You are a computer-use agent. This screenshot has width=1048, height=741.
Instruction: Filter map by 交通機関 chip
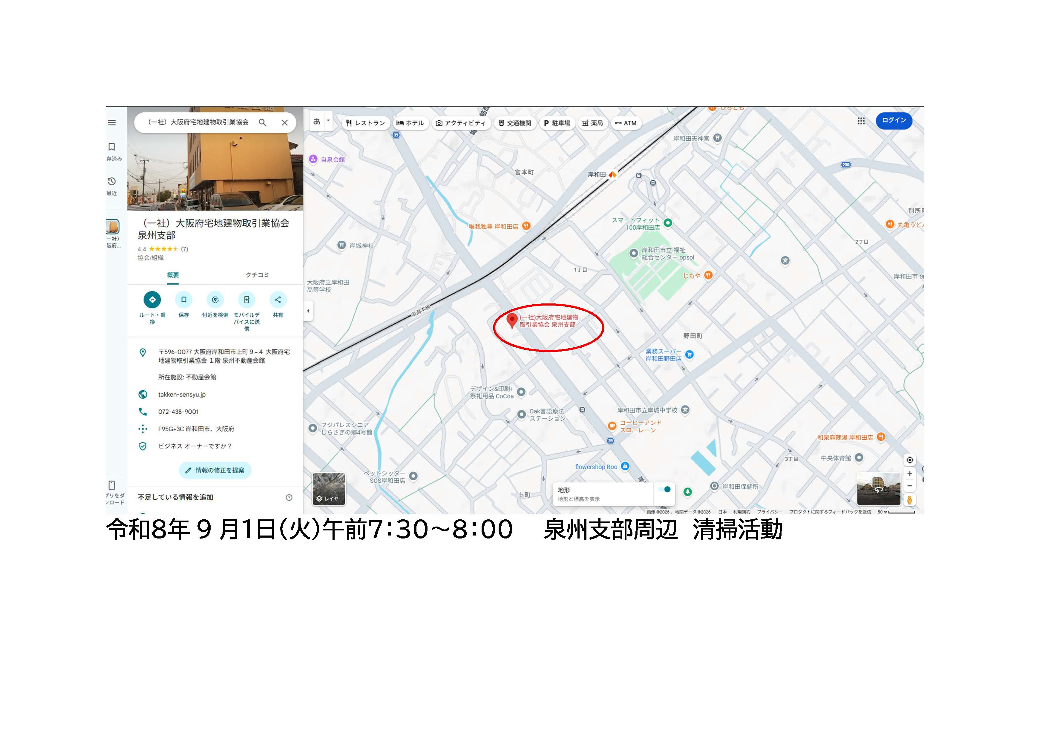515,123
